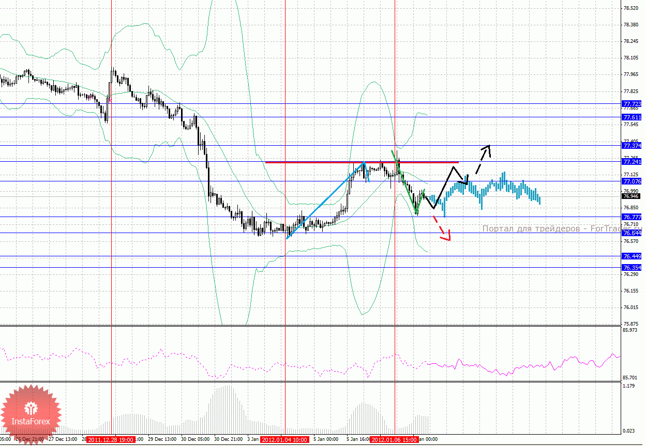Screen dimensions: 646x446
Task: Click the 77.374 price level label
Action: point(632,146)
